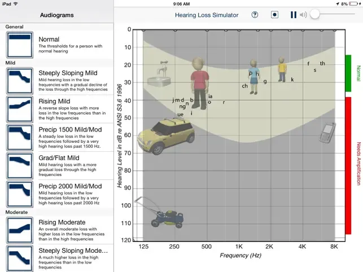Select the Normal audiogram thumbnail

coord(20,45)
